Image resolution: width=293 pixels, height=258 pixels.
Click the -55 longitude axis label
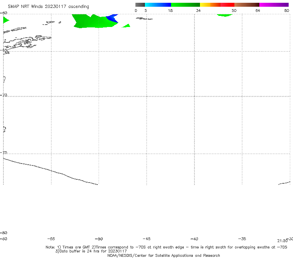click(51, 239)
